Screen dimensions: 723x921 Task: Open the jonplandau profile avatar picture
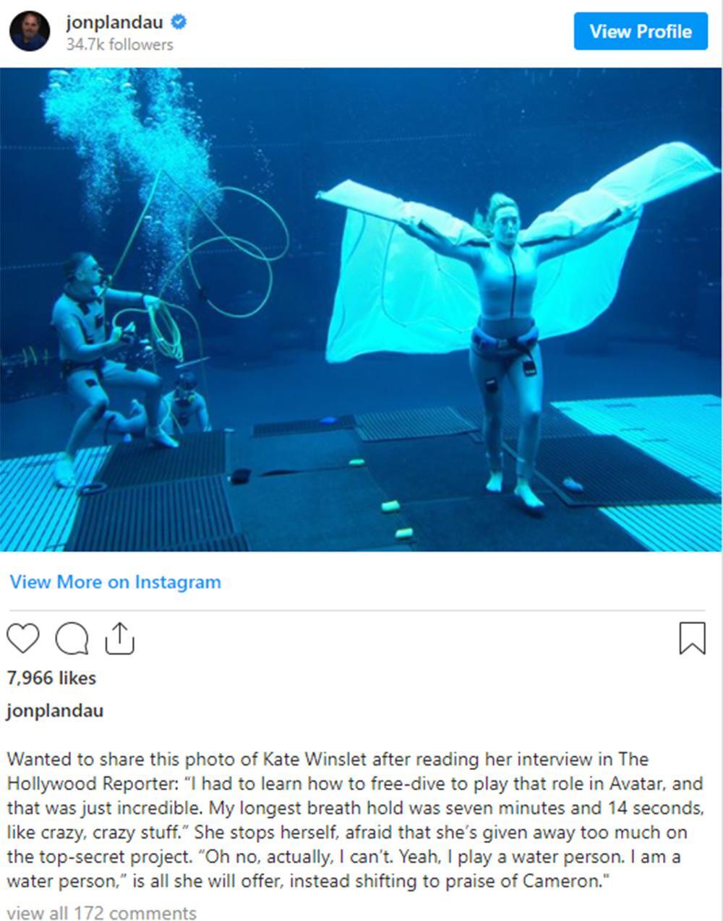pos(30,31)
